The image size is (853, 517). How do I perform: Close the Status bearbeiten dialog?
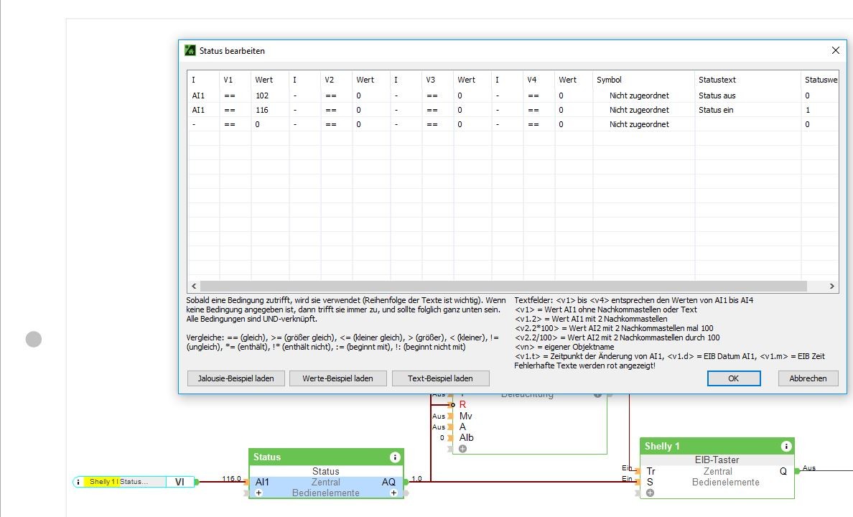(x=835, y=51)
